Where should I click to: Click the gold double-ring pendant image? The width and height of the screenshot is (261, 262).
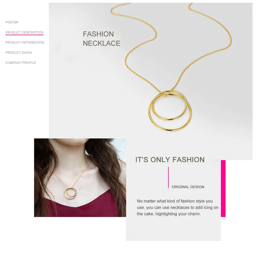click(170, 111)
